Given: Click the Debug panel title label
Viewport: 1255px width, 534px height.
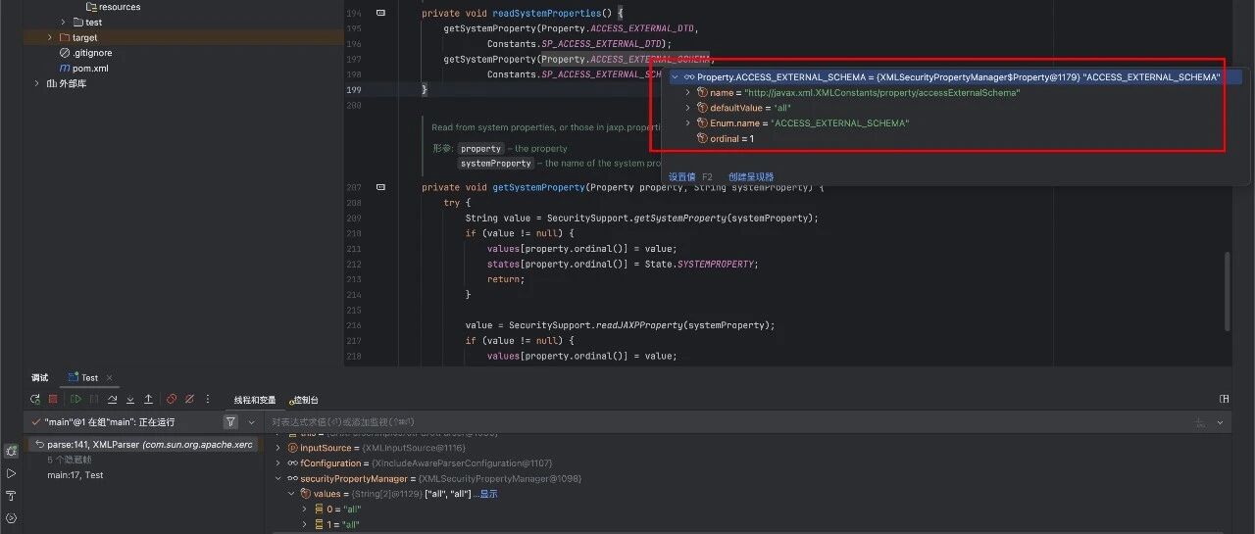Looking at the screenshot, I should 39,377.
